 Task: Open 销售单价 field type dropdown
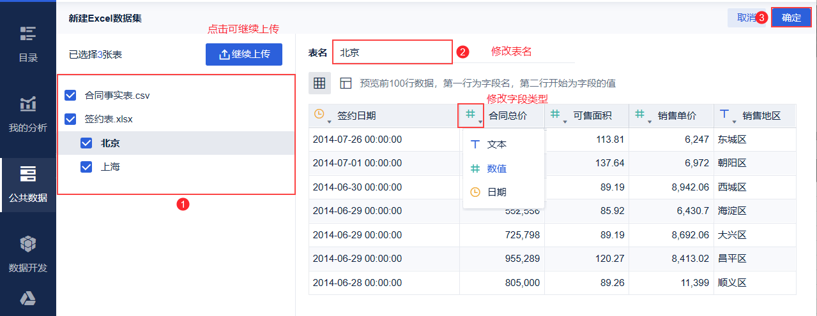[641, 115]
